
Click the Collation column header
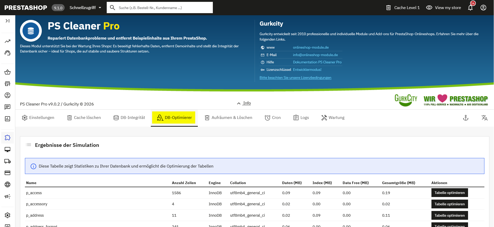(238, 183)
